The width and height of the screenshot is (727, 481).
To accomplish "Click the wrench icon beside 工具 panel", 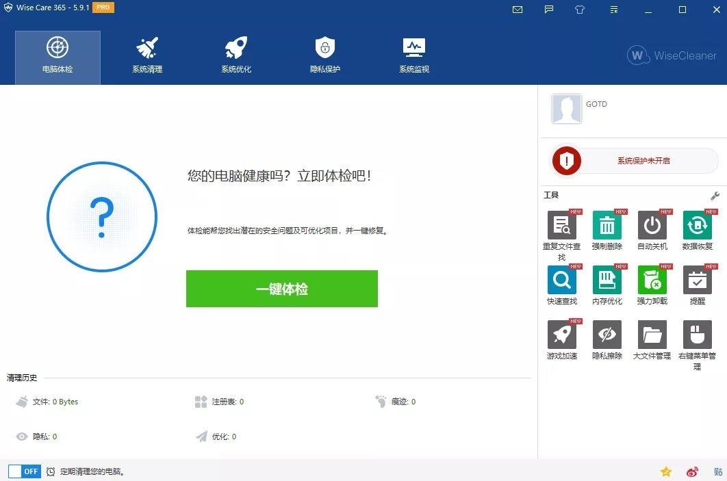I will (715, 195).
